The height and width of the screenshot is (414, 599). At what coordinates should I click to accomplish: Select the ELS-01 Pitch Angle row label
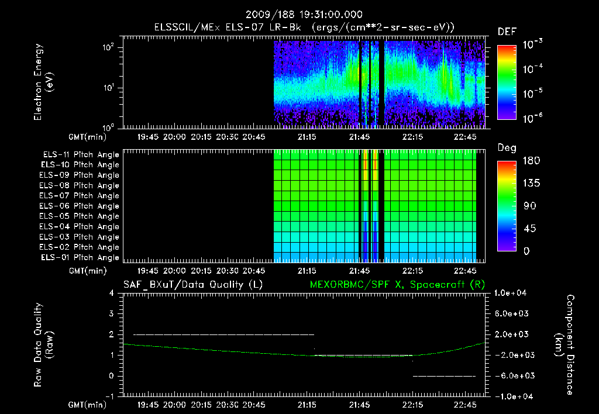80,258
